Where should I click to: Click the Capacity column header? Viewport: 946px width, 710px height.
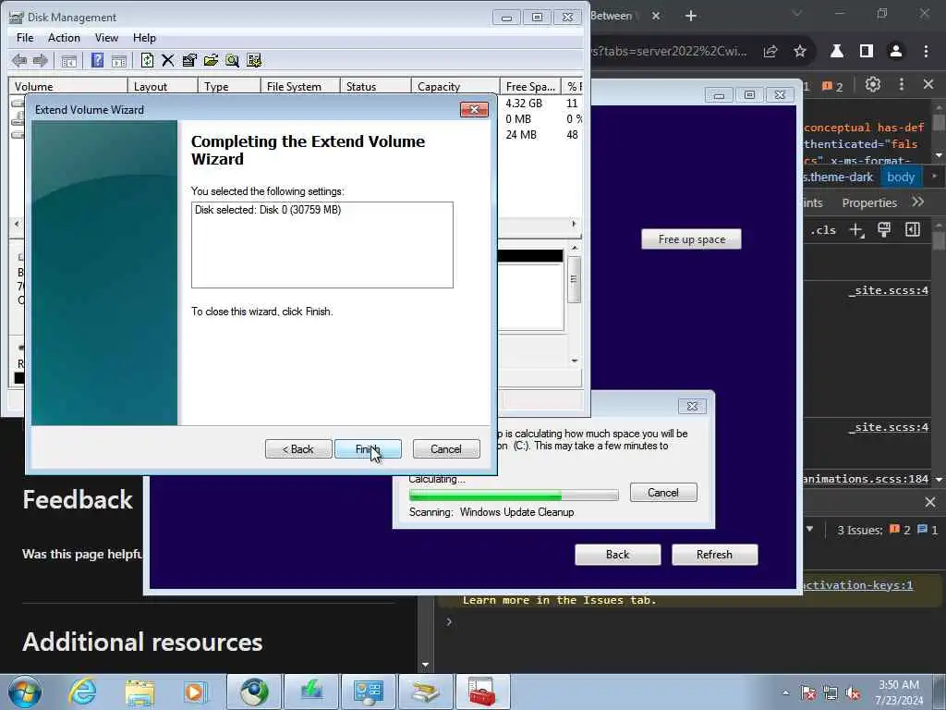pos(455,86)
